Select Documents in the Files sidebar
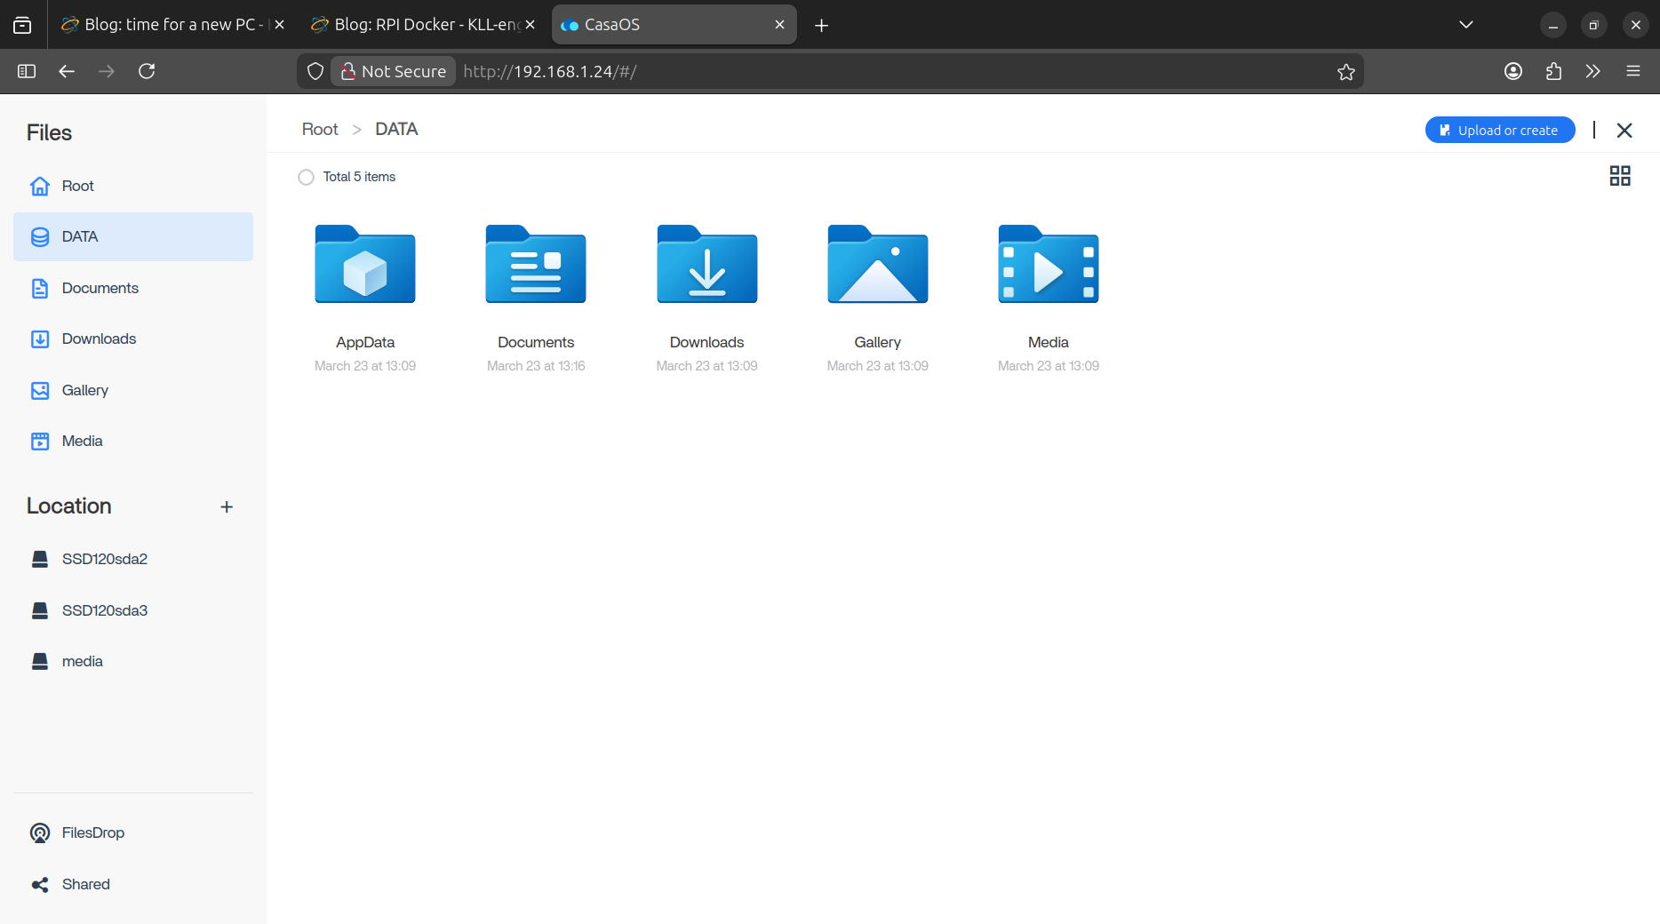Viewport: 1660px width, 924px height. click(100, 288)
